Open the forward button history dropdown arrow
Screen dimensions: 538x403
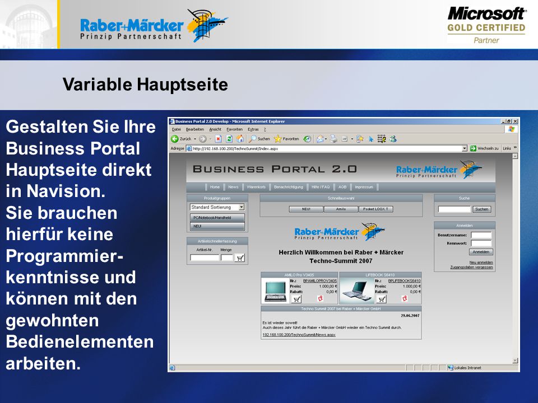[210, 139]
